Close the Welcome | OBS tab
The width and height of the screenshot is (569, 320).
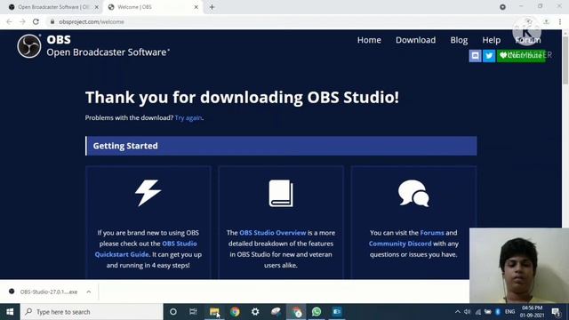196,7
